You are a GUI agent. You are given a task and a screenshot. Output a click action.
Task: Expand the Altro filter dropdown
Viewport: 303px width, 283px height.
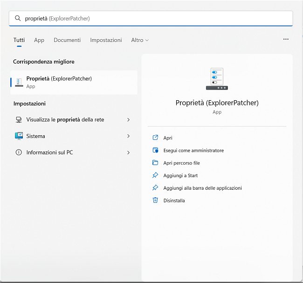(140, 40)
